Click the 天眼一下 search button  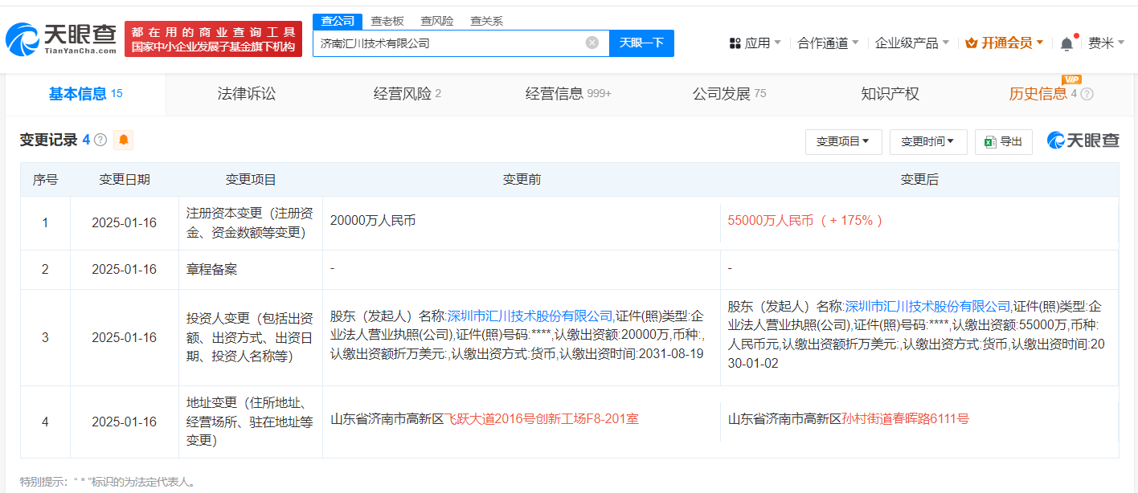641,43
